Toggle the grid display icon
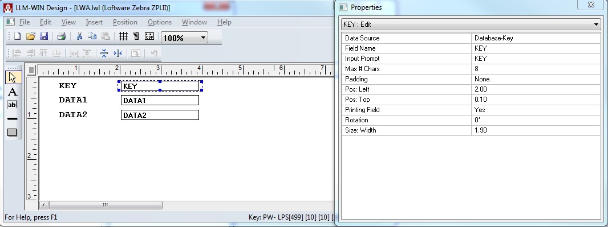 pyautogui.click(x=123, y=36)
